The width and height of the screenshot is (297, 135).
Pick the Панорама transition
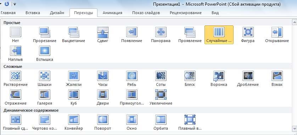161,35
